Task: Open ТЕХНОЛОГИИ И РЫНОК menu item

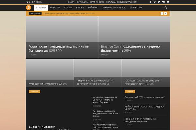Action: tap(114, 8)
